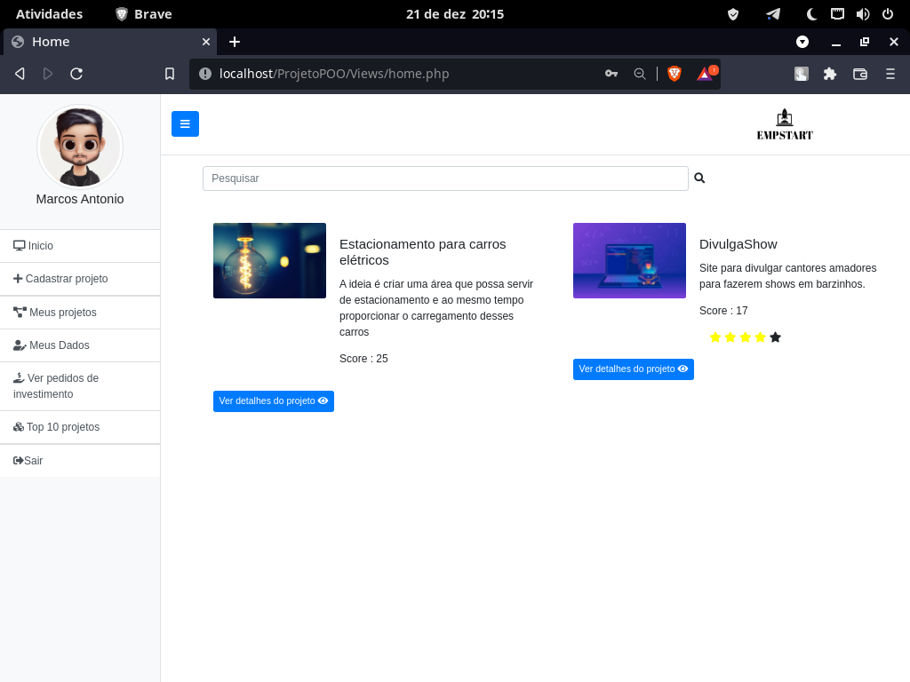Viewport: 910px width, 682px height.
Task: Click the zoom magnifier in address bar
Action: (x=640, y=74)
